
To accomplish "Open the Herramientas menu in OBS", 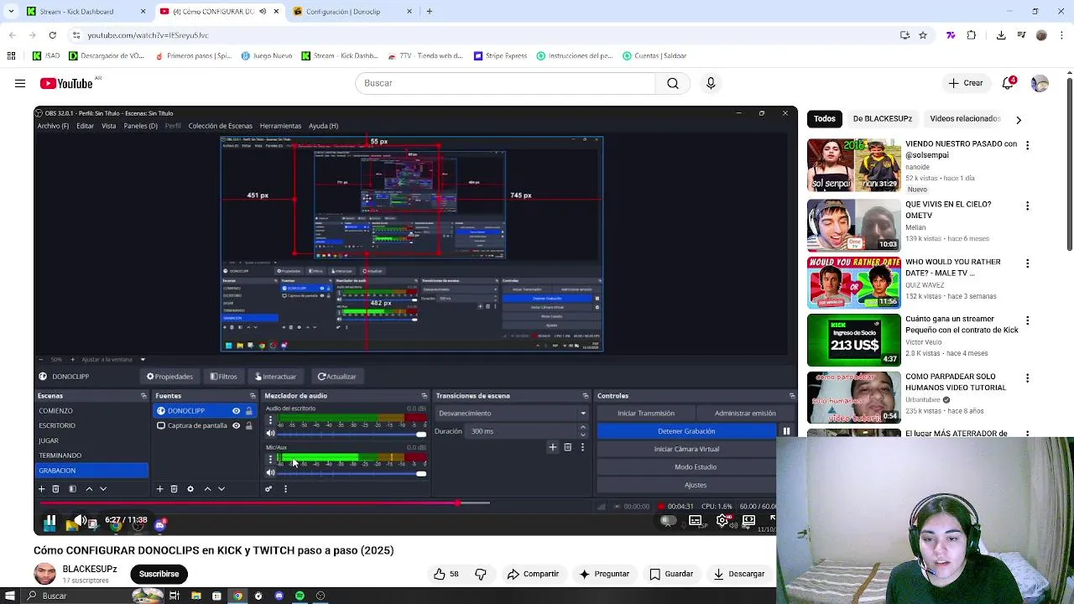I will click(x=280, y=126).
